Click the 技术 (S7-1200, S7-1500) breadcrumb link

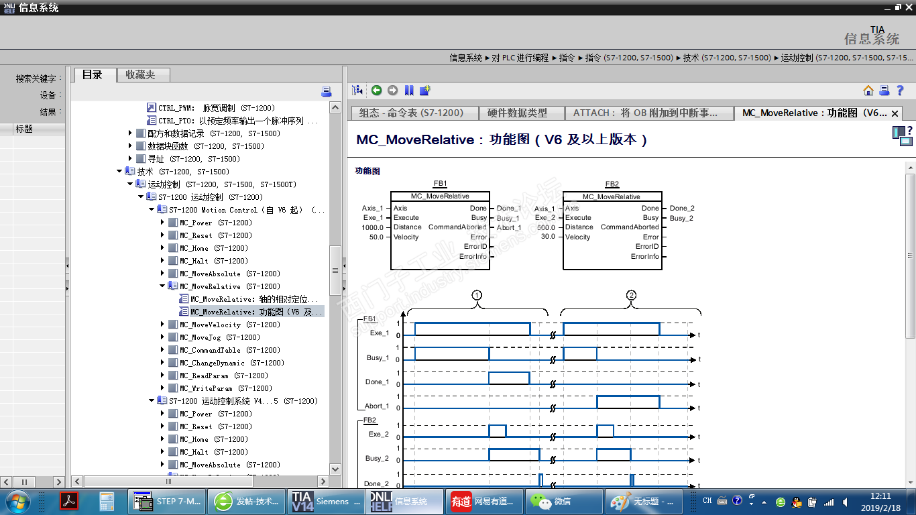pyautogui.click(x=727, y=58)
